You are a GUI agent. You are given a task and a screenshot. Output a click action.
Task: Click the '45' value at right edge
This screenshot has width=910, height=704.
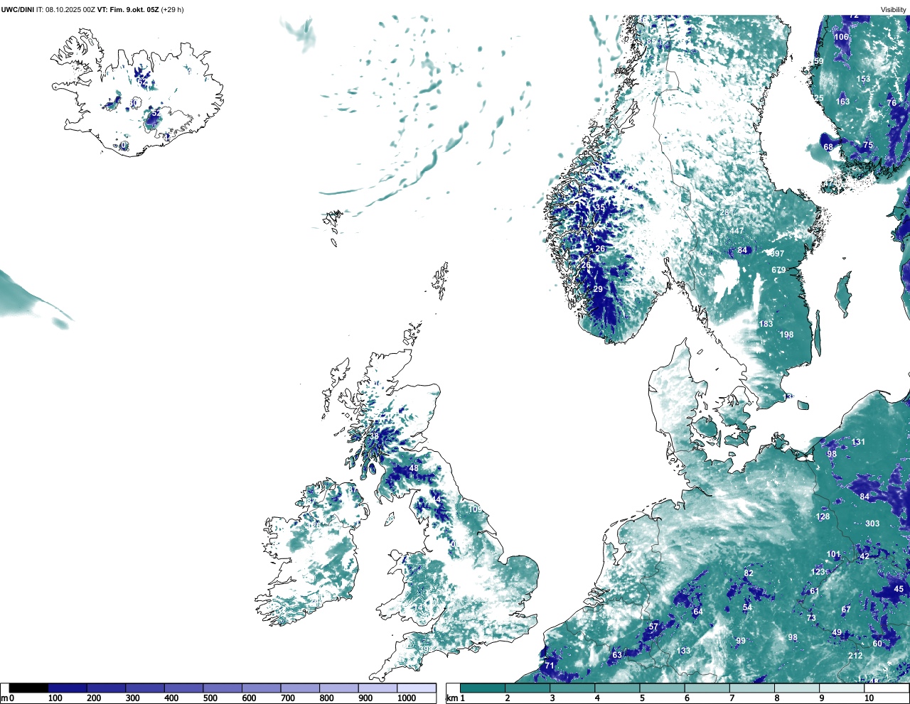(899, 589)
